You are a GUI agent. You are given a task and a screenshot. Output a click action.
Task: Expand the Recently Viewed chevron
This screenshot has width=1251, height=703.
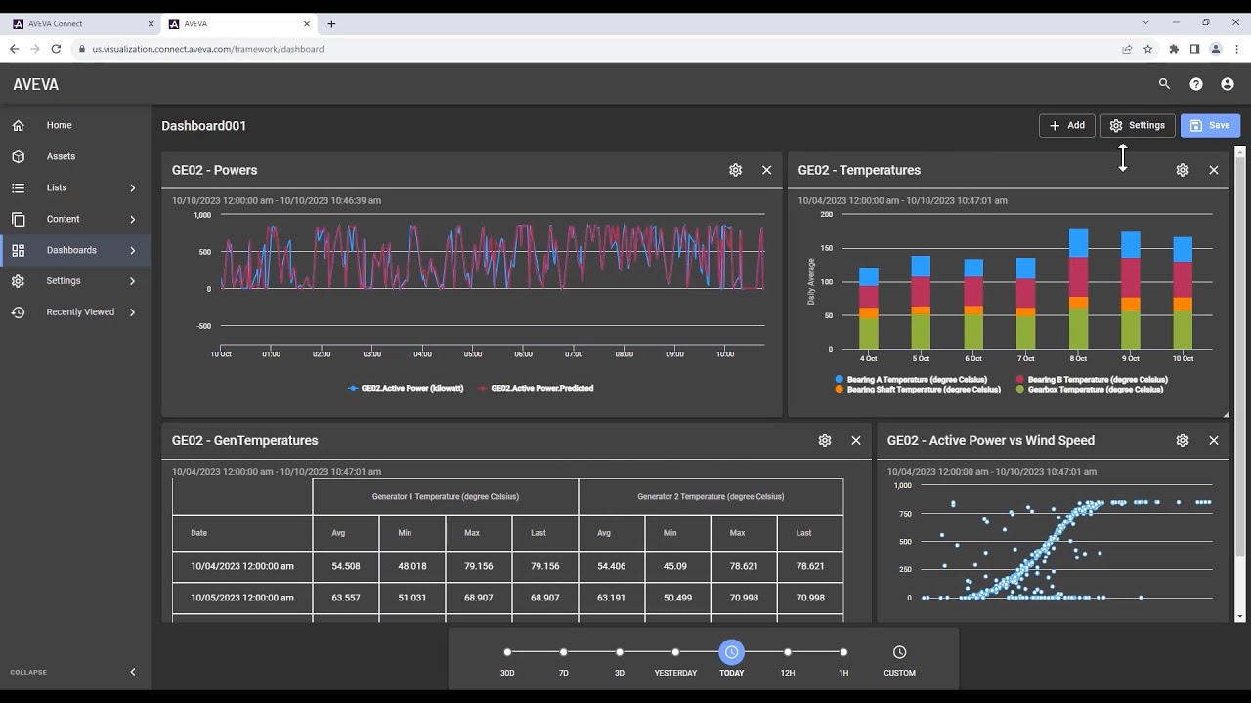[x=133, y=311]
